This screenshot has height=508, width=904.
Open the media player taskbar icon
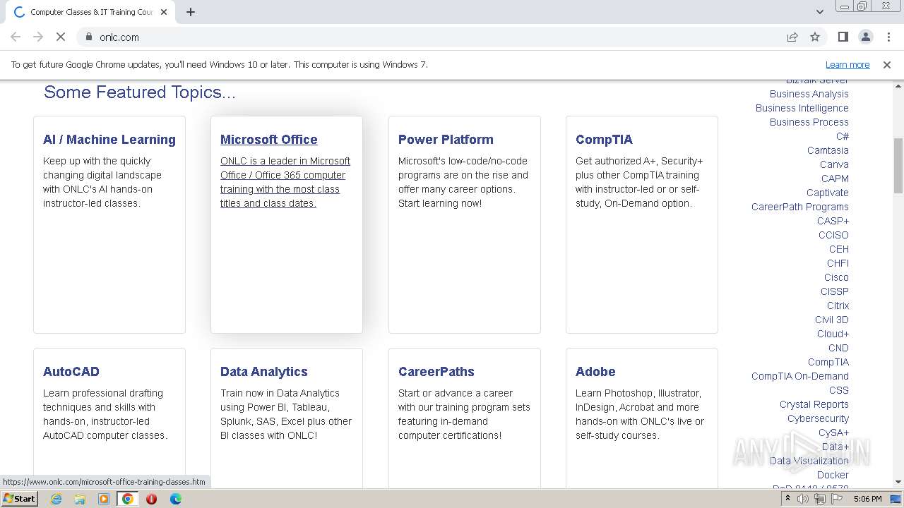[x=104, y=499]
